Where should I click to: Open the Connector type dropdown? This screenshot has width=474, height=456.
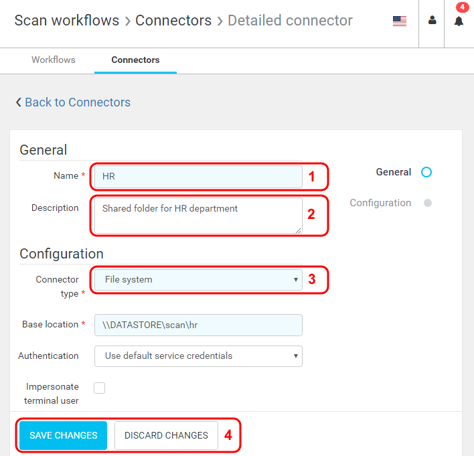[198, 280]
